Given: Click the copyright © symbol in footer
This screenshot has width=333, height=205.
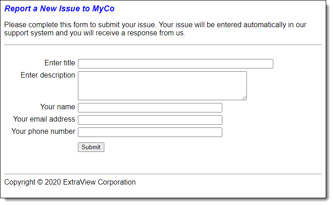Looking at the screenshot, I should pyautogui.click(x=40, y=182).
